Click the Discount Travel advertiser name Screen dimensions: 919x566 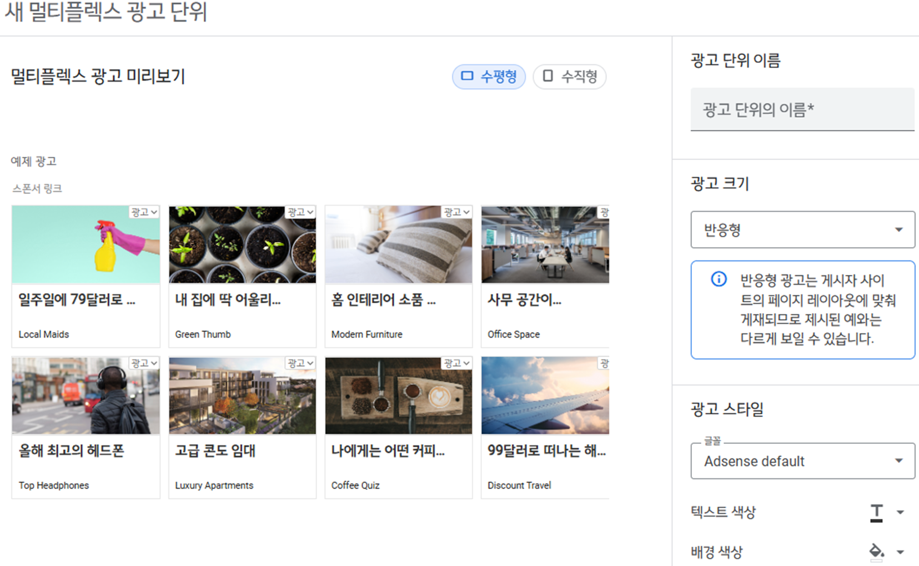click(519, 485)
